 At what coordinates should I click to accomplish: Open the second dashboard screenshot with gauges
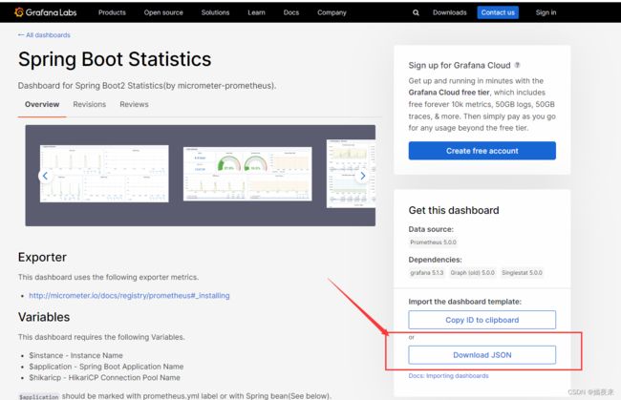pos(247,174)
